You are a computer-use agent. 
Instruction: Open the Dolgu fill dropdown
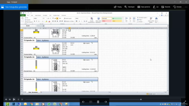click(142, 20)
